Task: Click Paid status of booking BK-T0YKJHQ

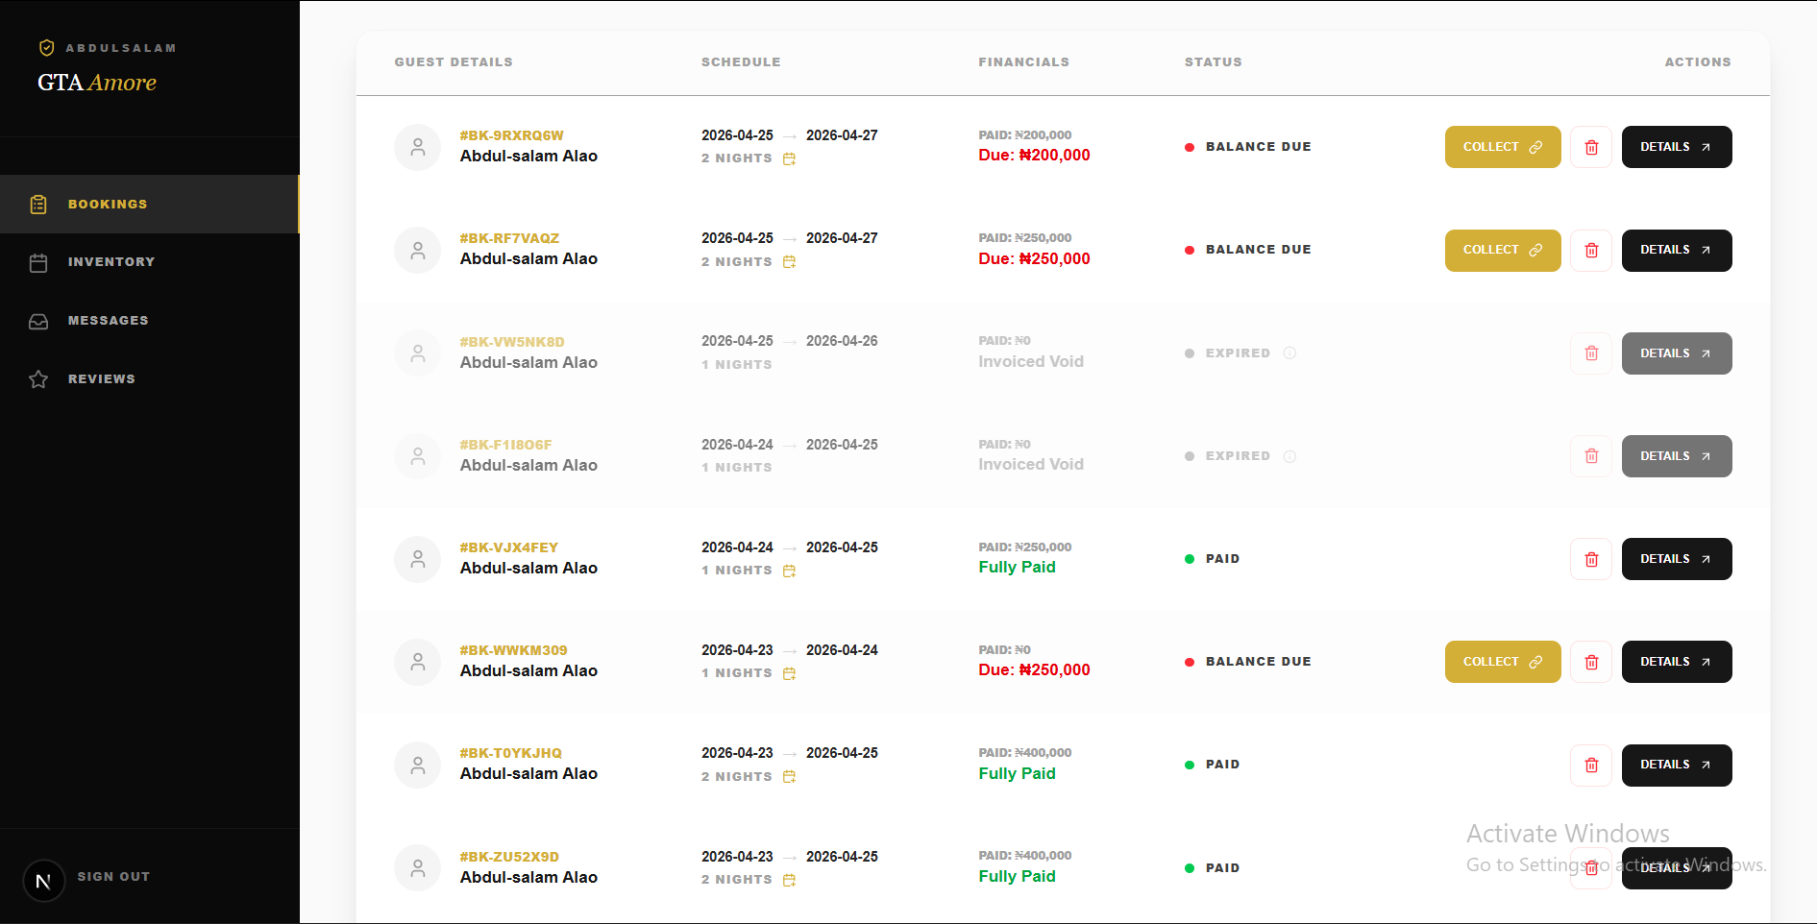Action: pos(1213,765)
